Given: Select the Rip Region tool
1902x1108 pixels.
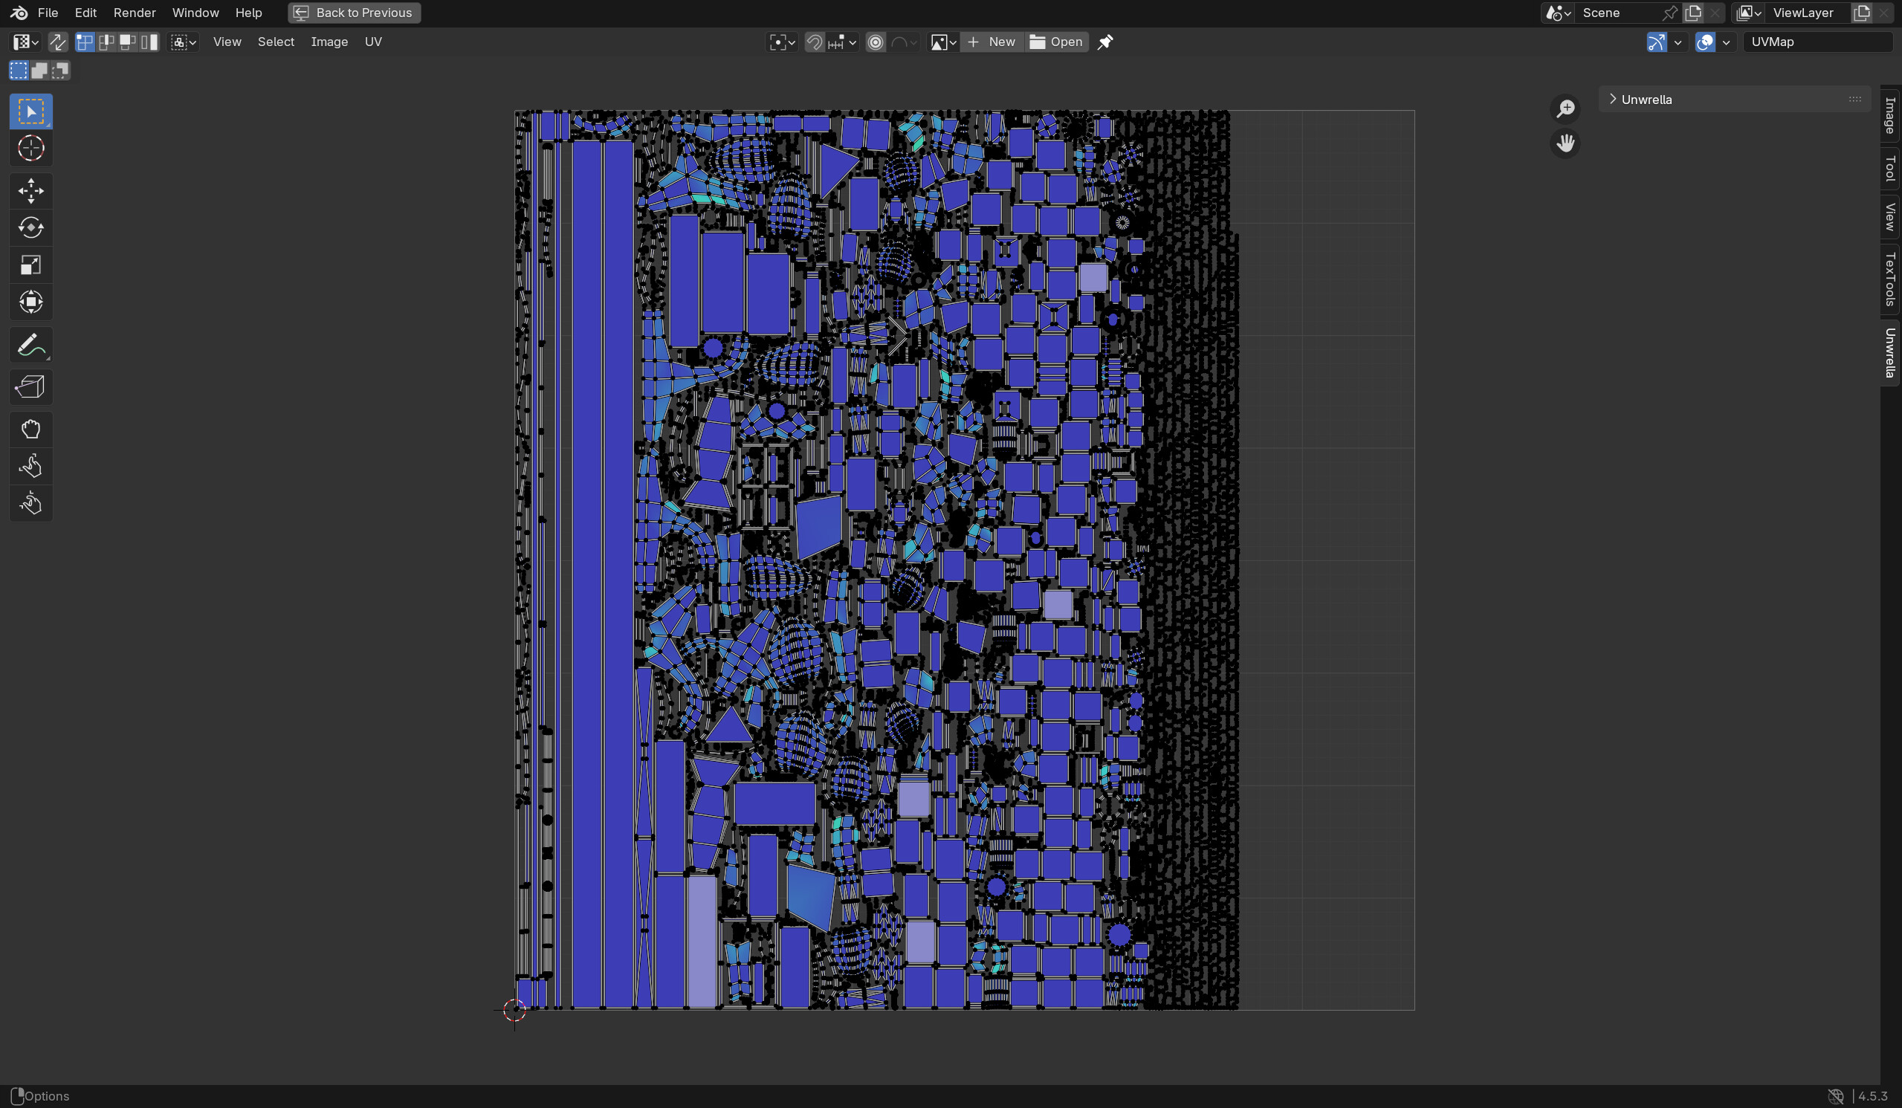Looking at the screenshot, I should [31, 387].
